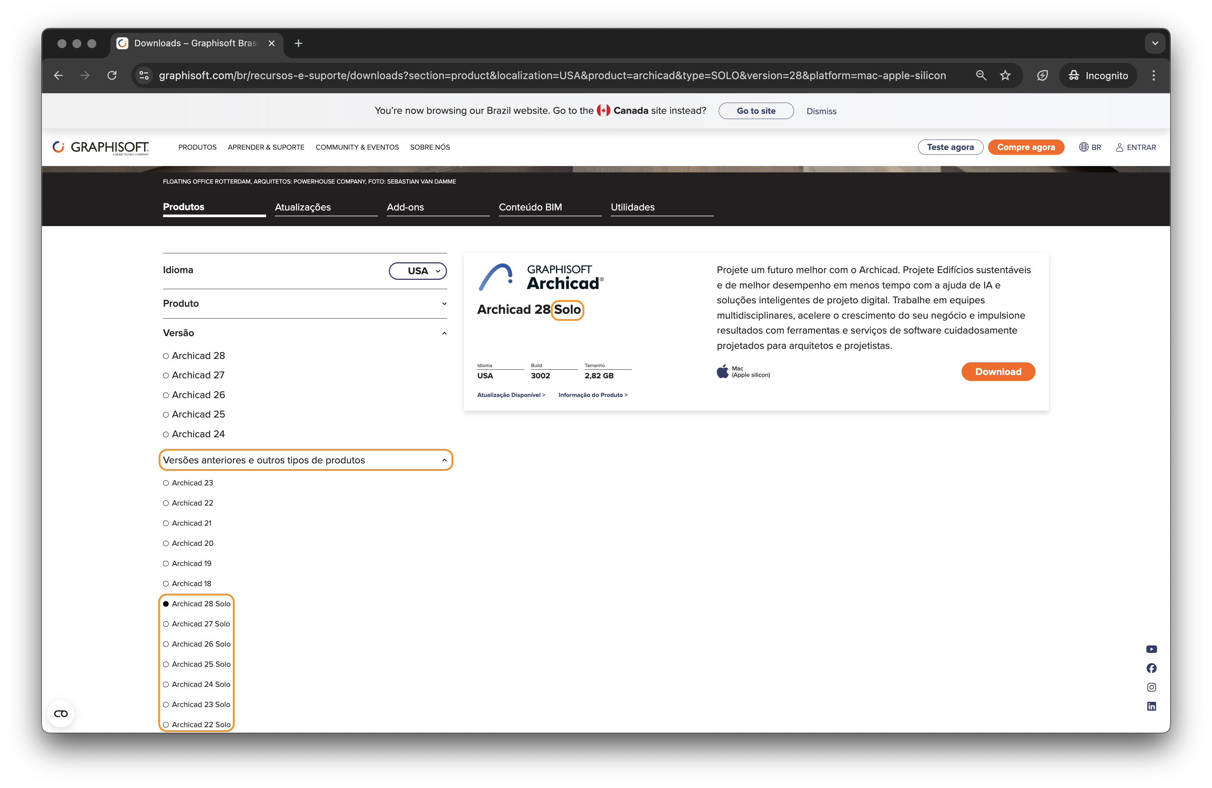This screenshot has width=1212, height=788.
Task: Reload the current page
Action: pos(112,75)
